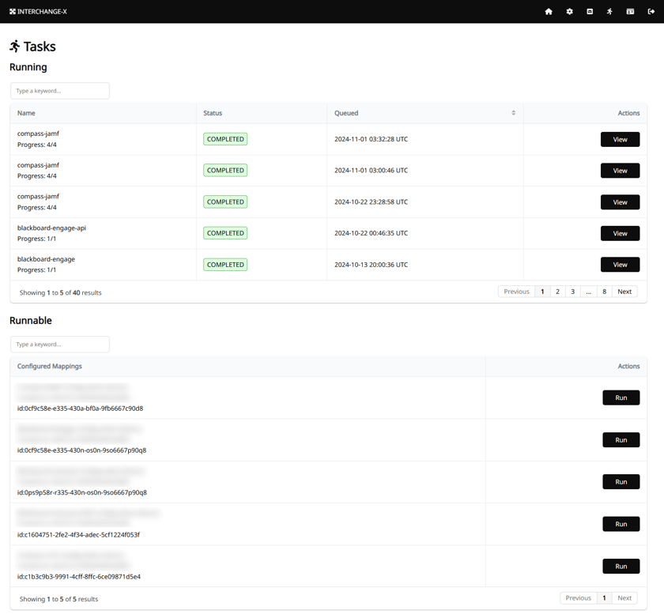Click the Status column header
The image size is (664, 614).
(x=213, y=113)
